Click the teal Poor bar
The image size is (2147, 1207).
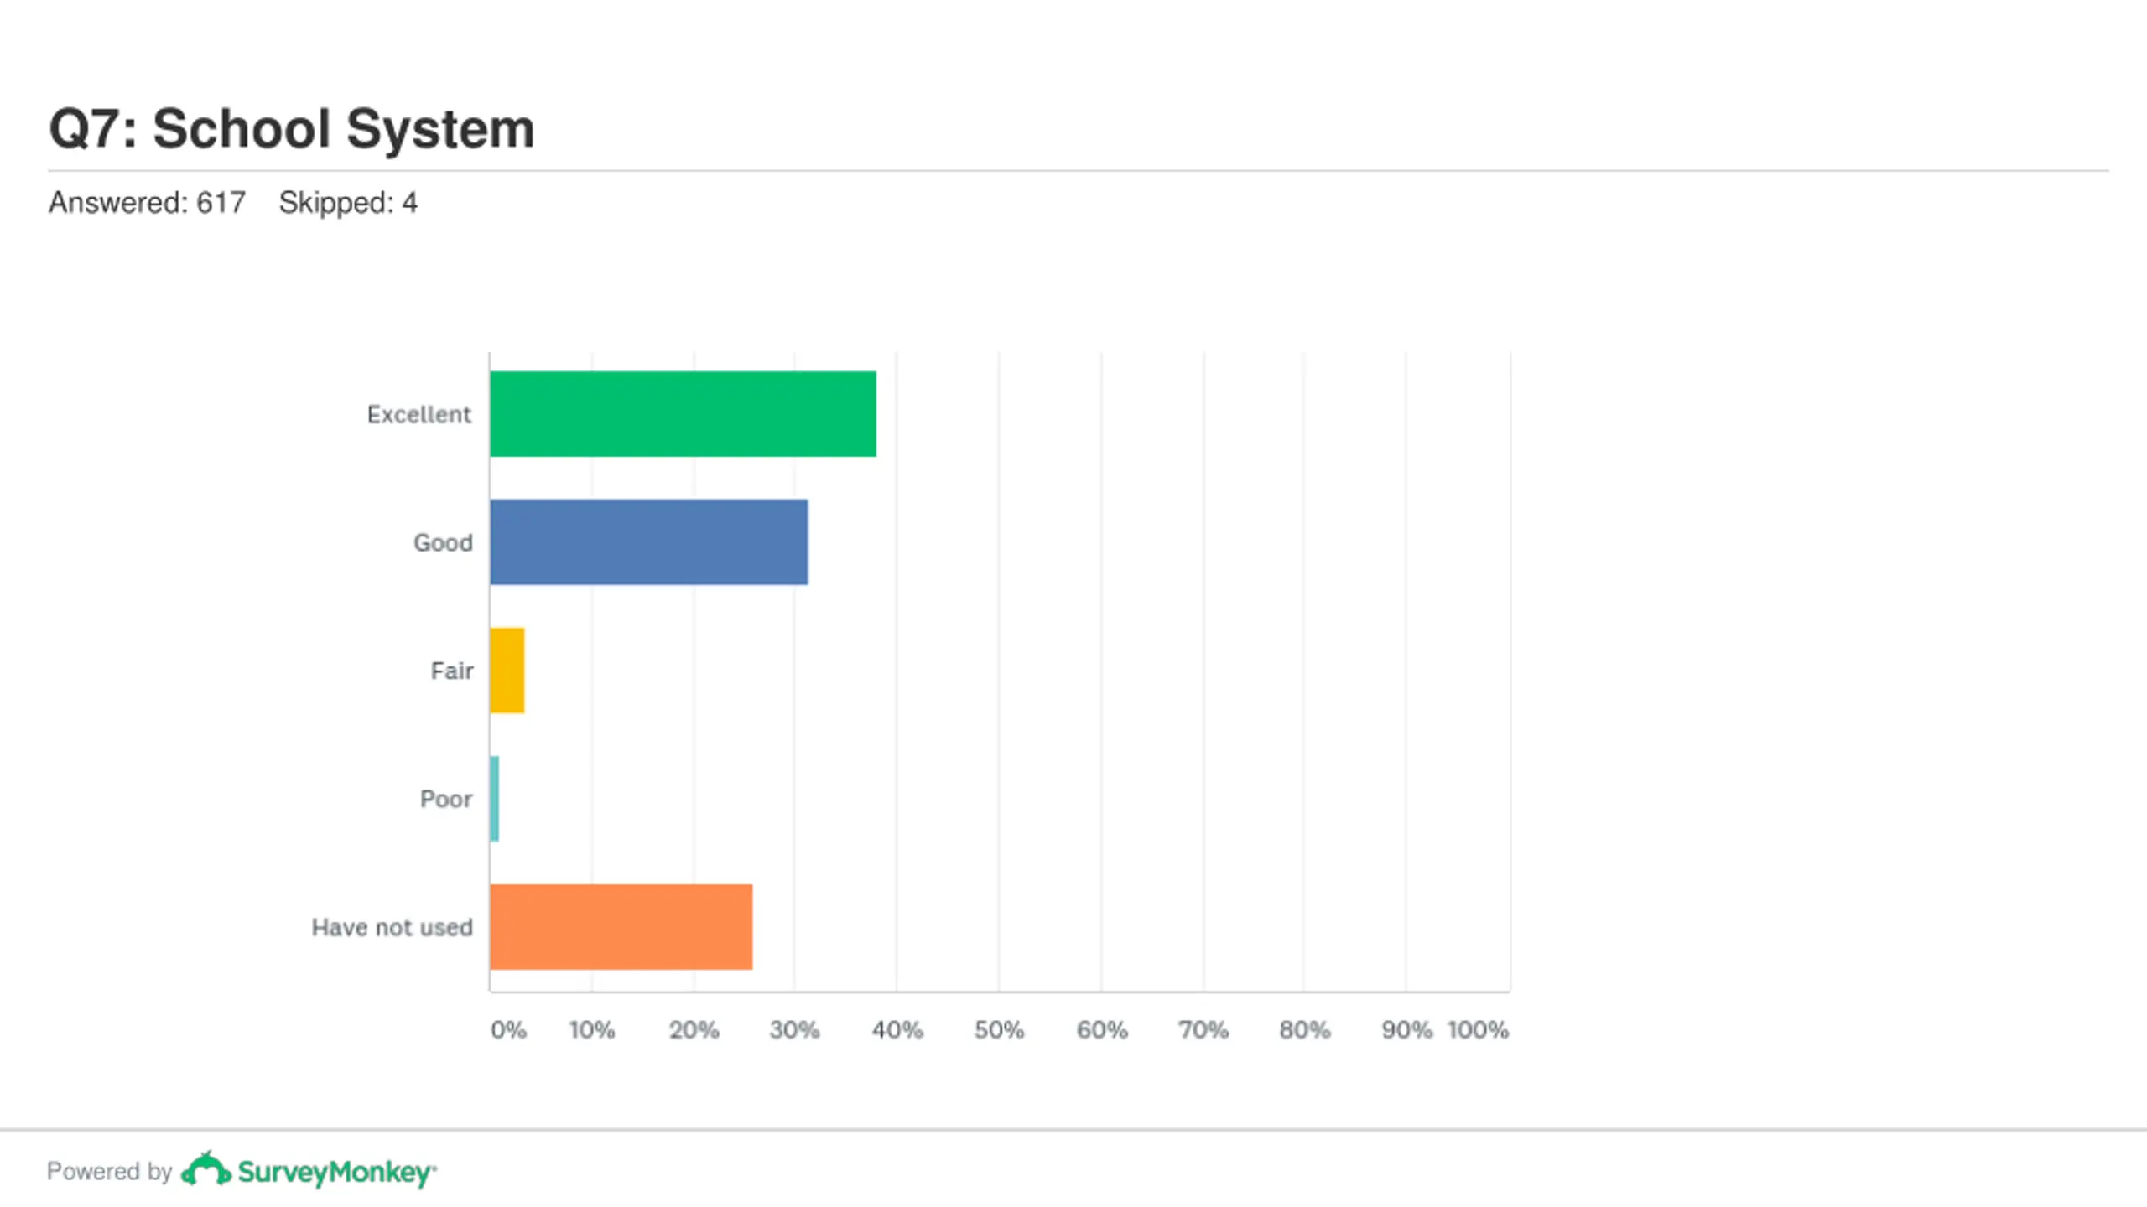[x=495, y=799]
